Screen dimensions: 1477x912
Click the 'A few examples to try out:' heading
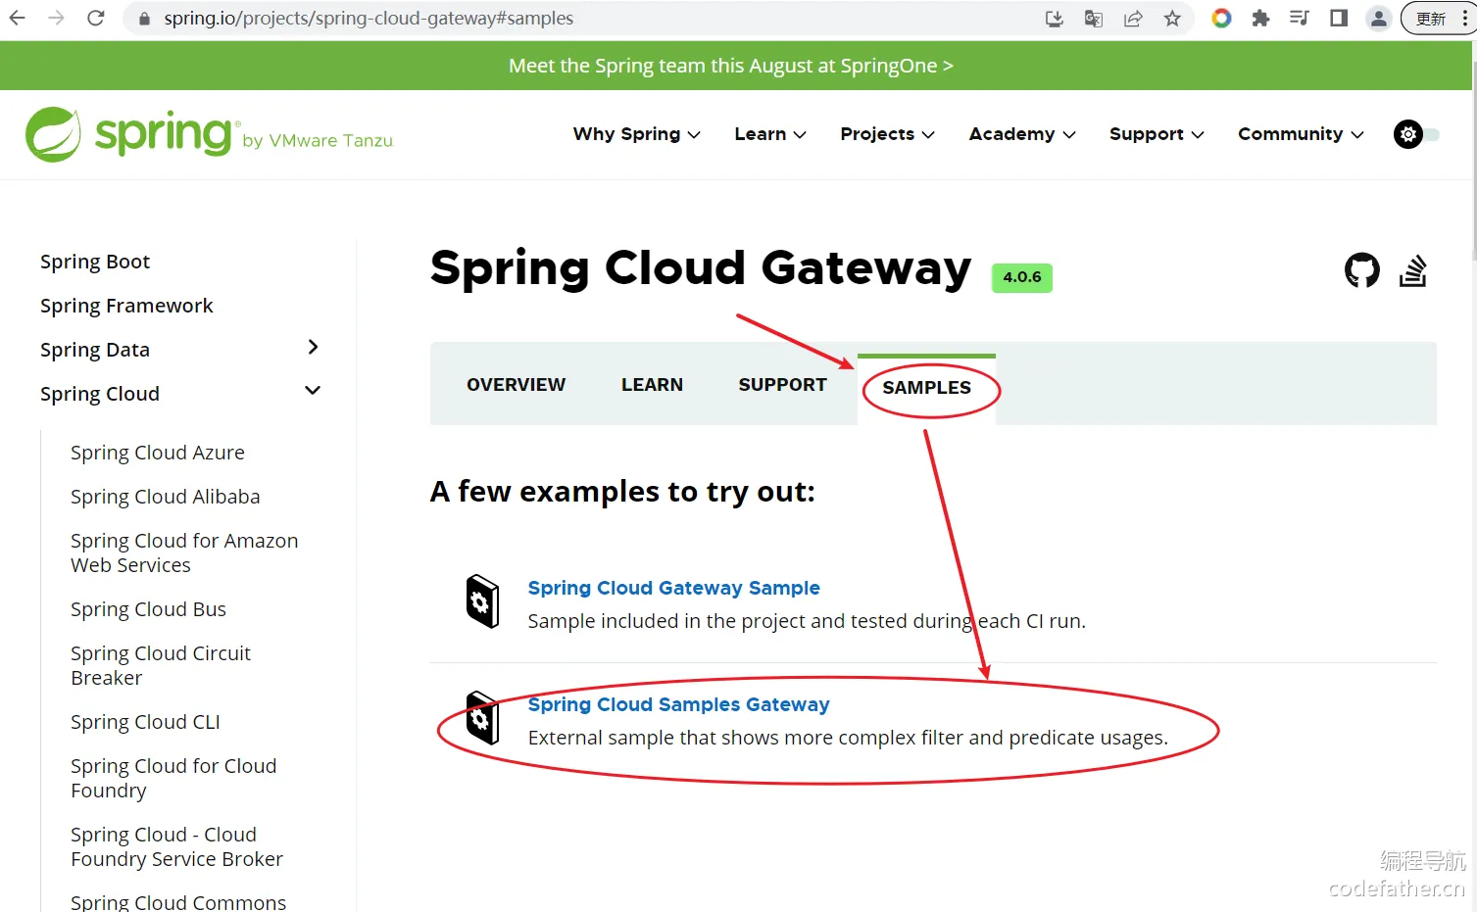pos(622,491)
